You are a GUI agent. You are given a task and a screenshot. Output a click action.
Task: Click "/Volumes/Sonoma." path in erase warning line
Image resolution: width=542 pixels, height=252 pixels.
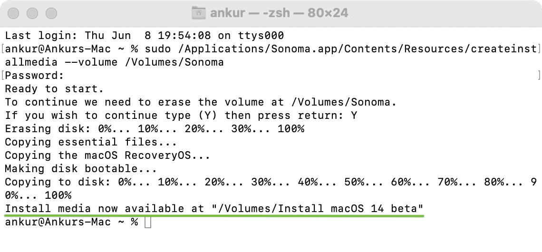coord(344,102)
